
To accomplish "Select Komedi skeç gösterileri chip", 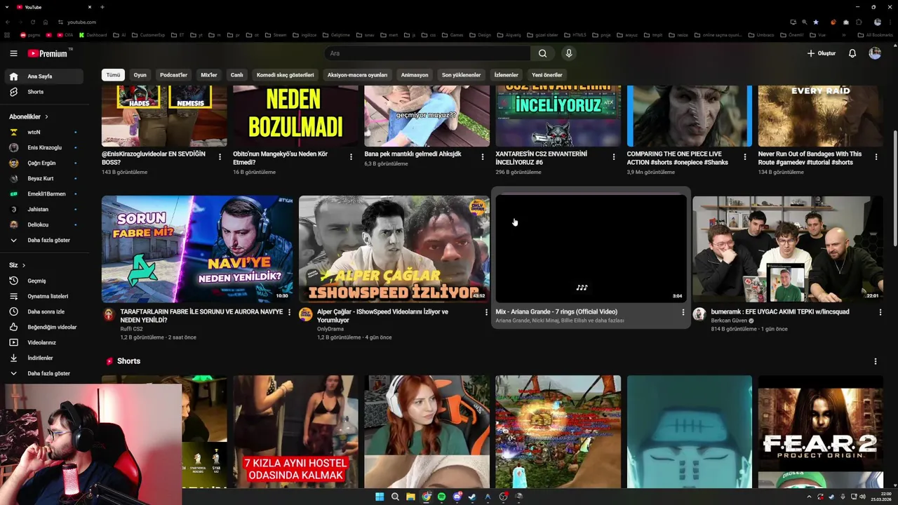I will click(285, 75).
